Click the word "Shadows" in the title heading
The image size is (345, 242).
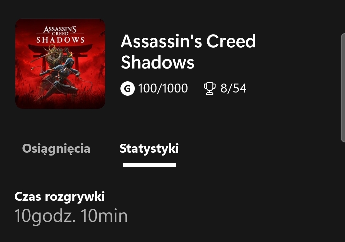click(157, 62)
